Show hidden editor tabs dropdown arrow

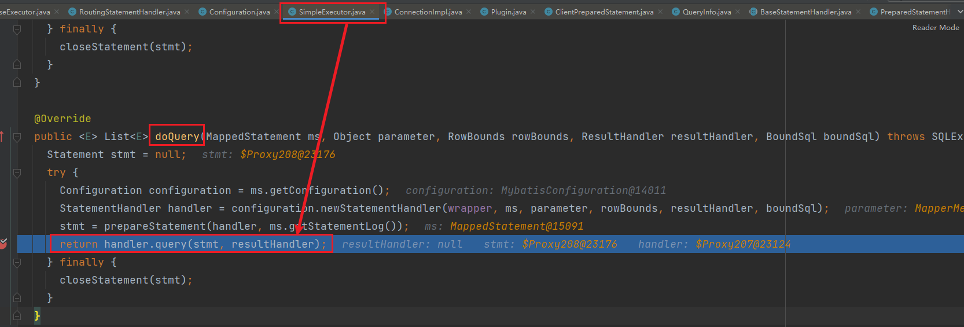tap(959, 12)
